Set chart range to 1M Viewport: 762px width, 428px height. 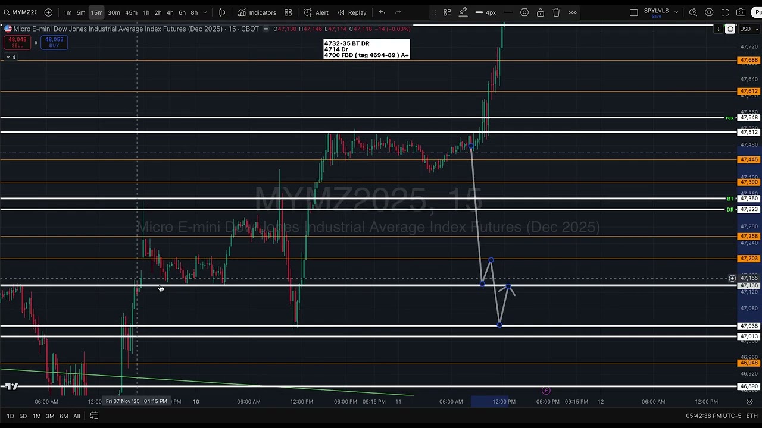(x=36, y=416)
